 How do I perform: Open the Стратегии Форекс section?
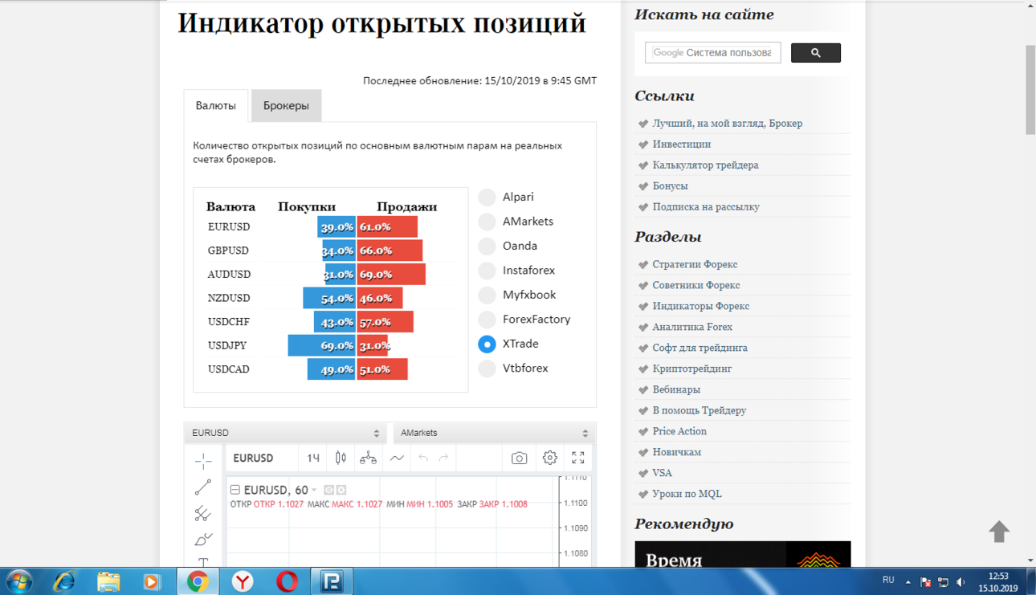point(695,264)
